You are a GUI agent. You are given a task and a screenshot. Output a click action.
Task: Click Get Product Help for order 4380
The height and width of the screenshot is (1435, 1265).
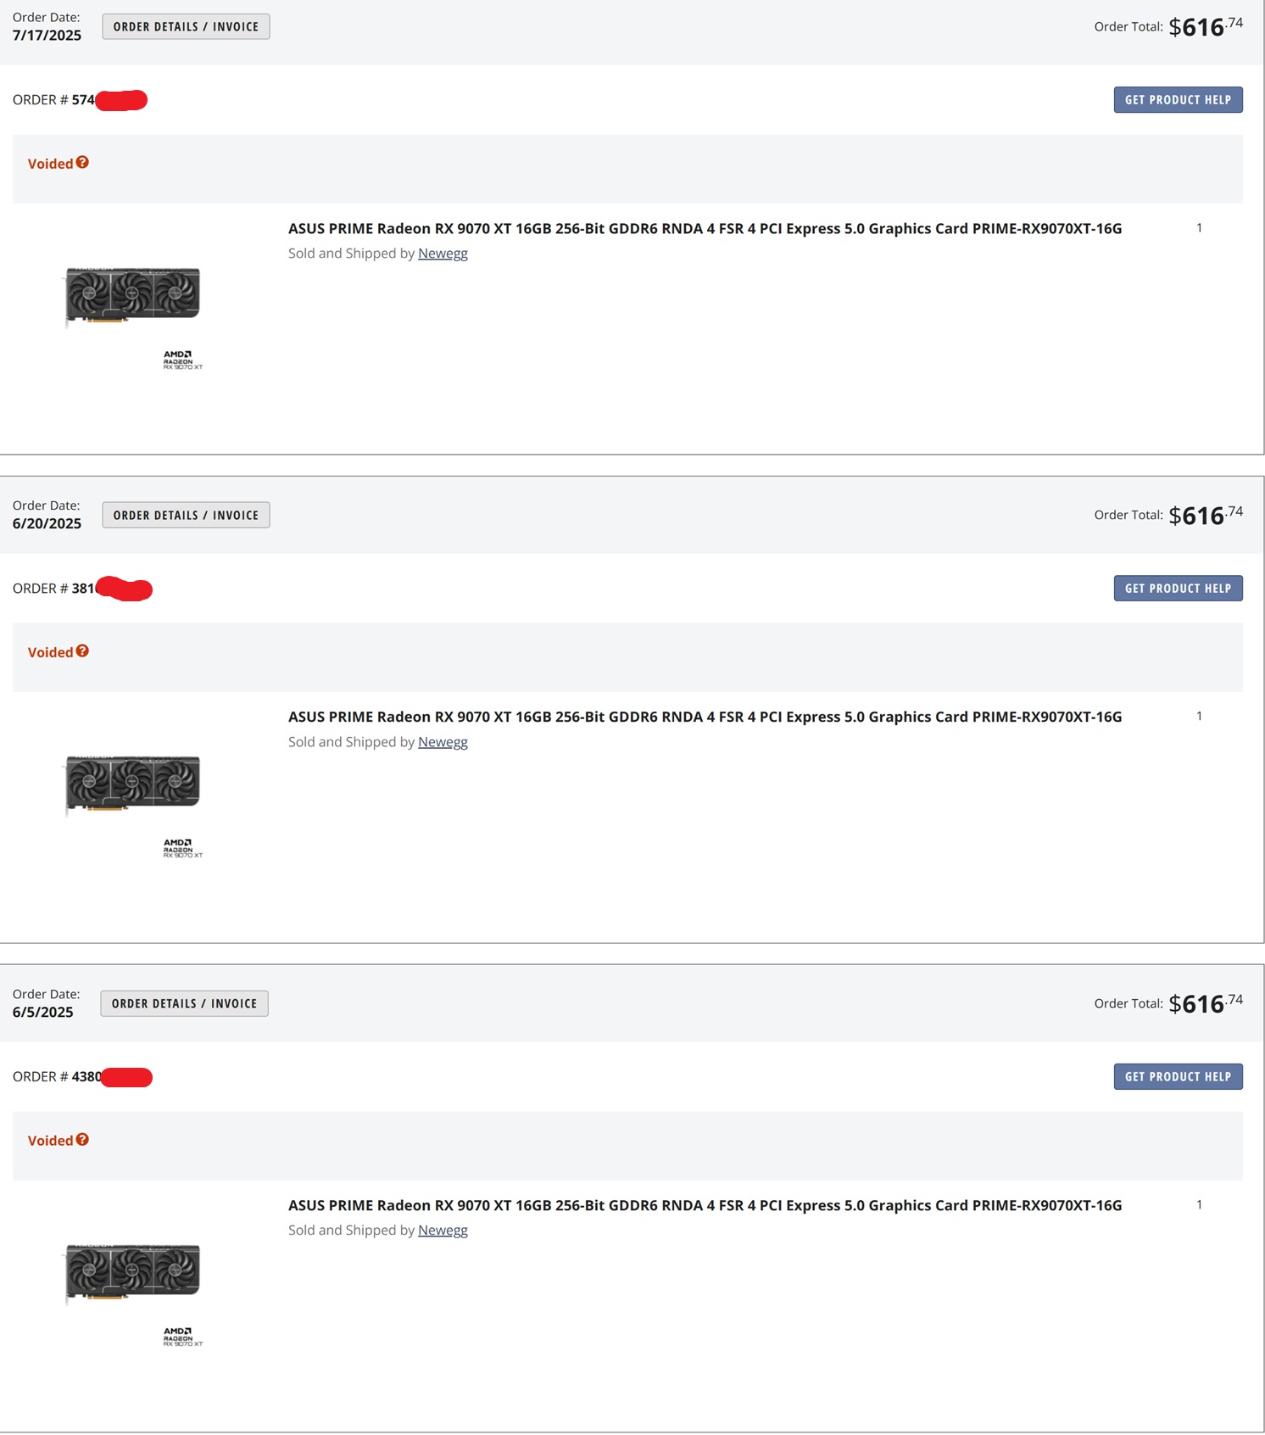point(1178,1077)
